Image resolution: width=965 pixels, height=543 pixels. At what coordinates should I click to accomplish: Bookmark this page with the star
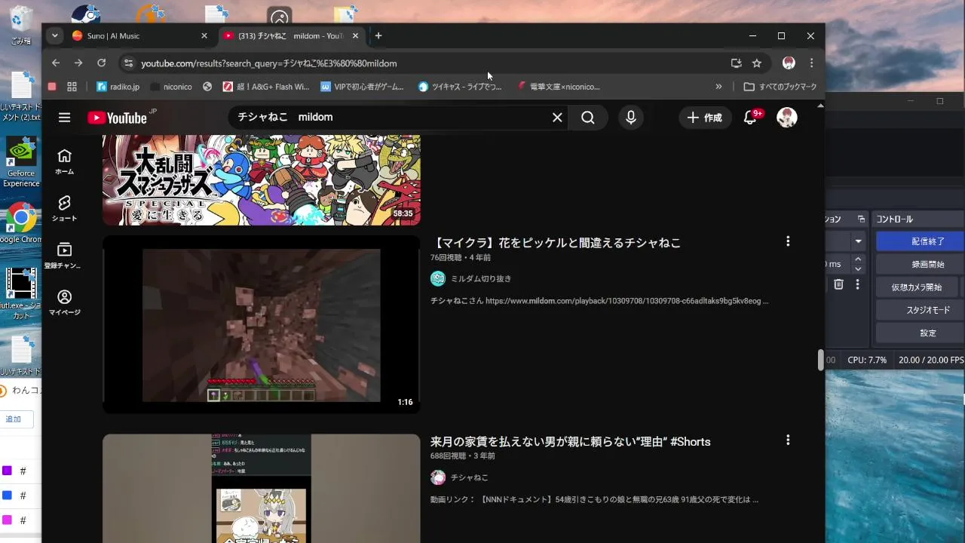coord(757,63)
